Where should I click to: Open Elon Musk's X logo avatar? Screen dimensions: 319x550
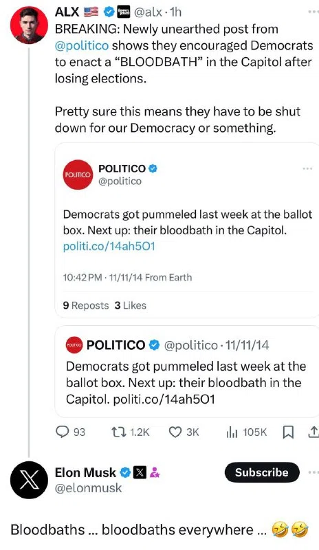point(29,480)
